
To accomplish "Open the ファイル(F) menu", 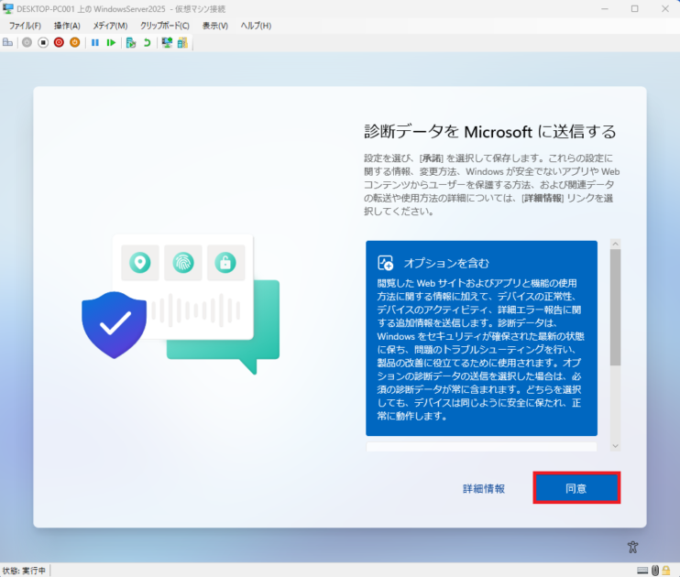I will pyautogui.click(x=25, y=26).
